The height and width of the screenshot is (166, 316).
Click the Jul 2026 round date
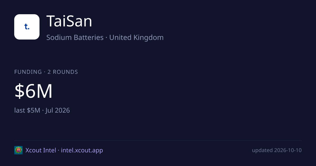pyautogui.click(x=58, y=110)
